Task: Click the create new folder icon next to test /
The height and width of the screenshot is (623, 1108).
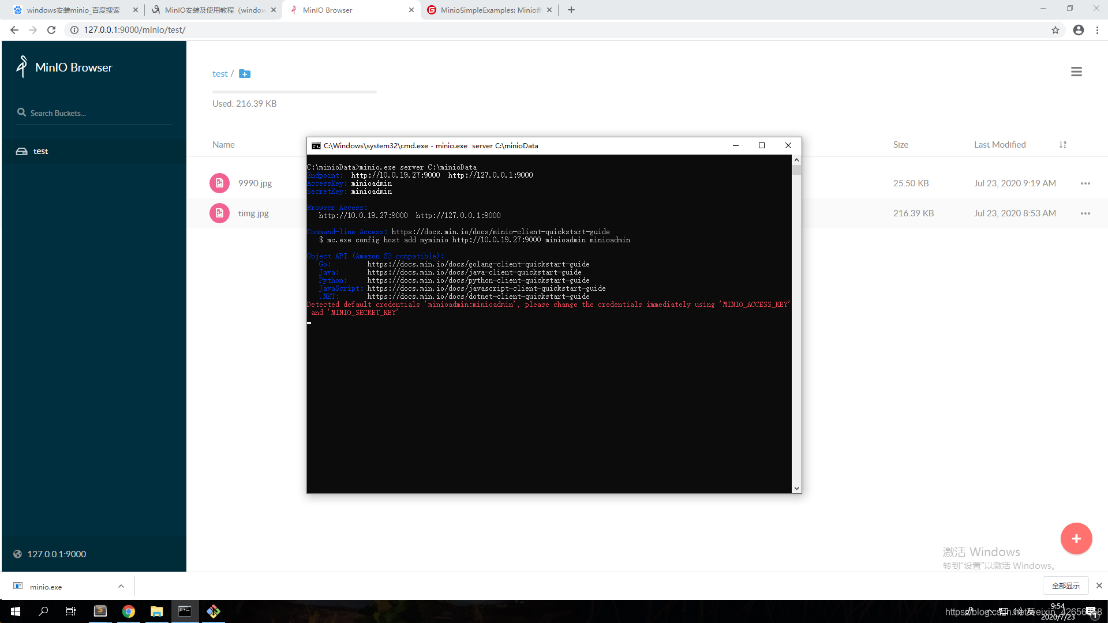Action: (245, 74)
